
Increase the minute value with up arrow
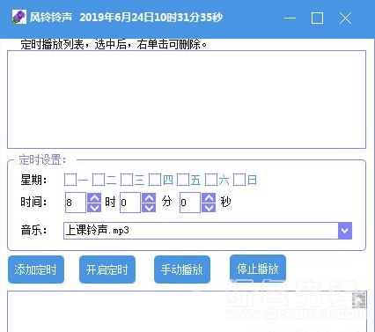(x=149, y=198)
